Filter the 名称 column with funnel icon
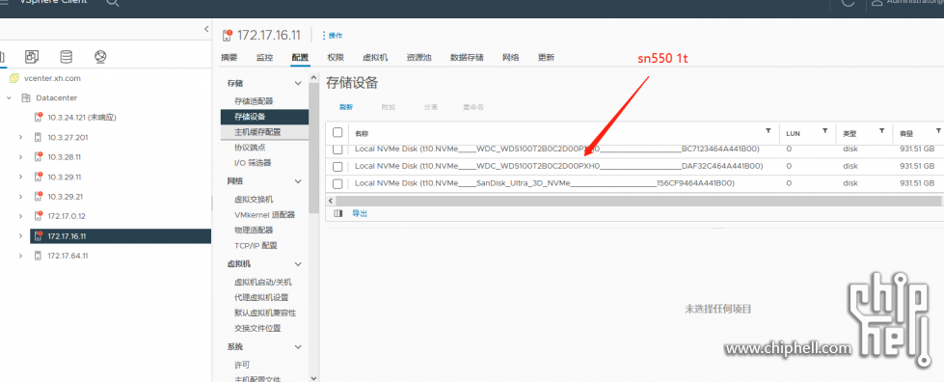This screenshot has height=382, width=944. tap(768, 131)
